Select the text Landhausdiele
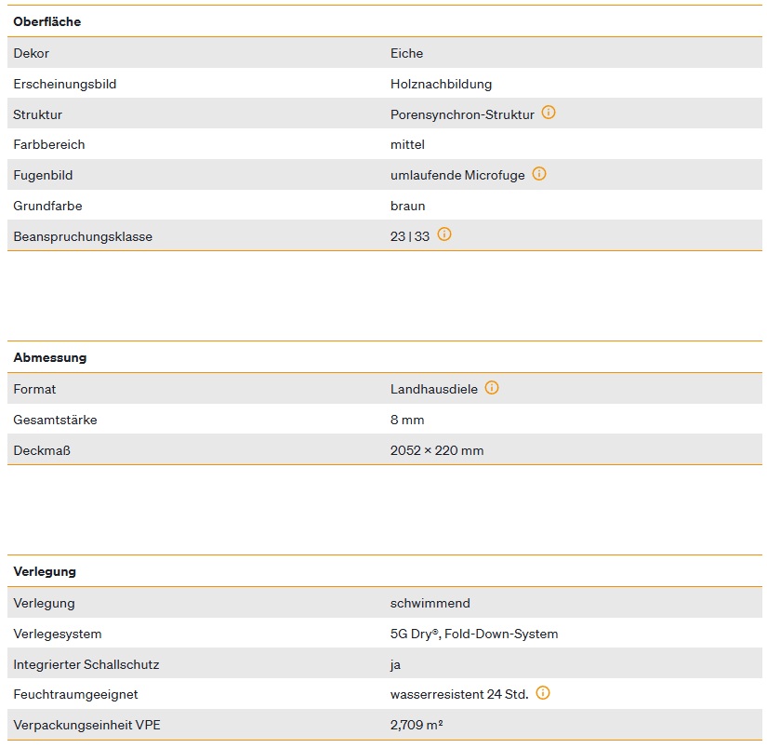The width and height of the screenshot is (767, 748). click(x=434, y=389)
